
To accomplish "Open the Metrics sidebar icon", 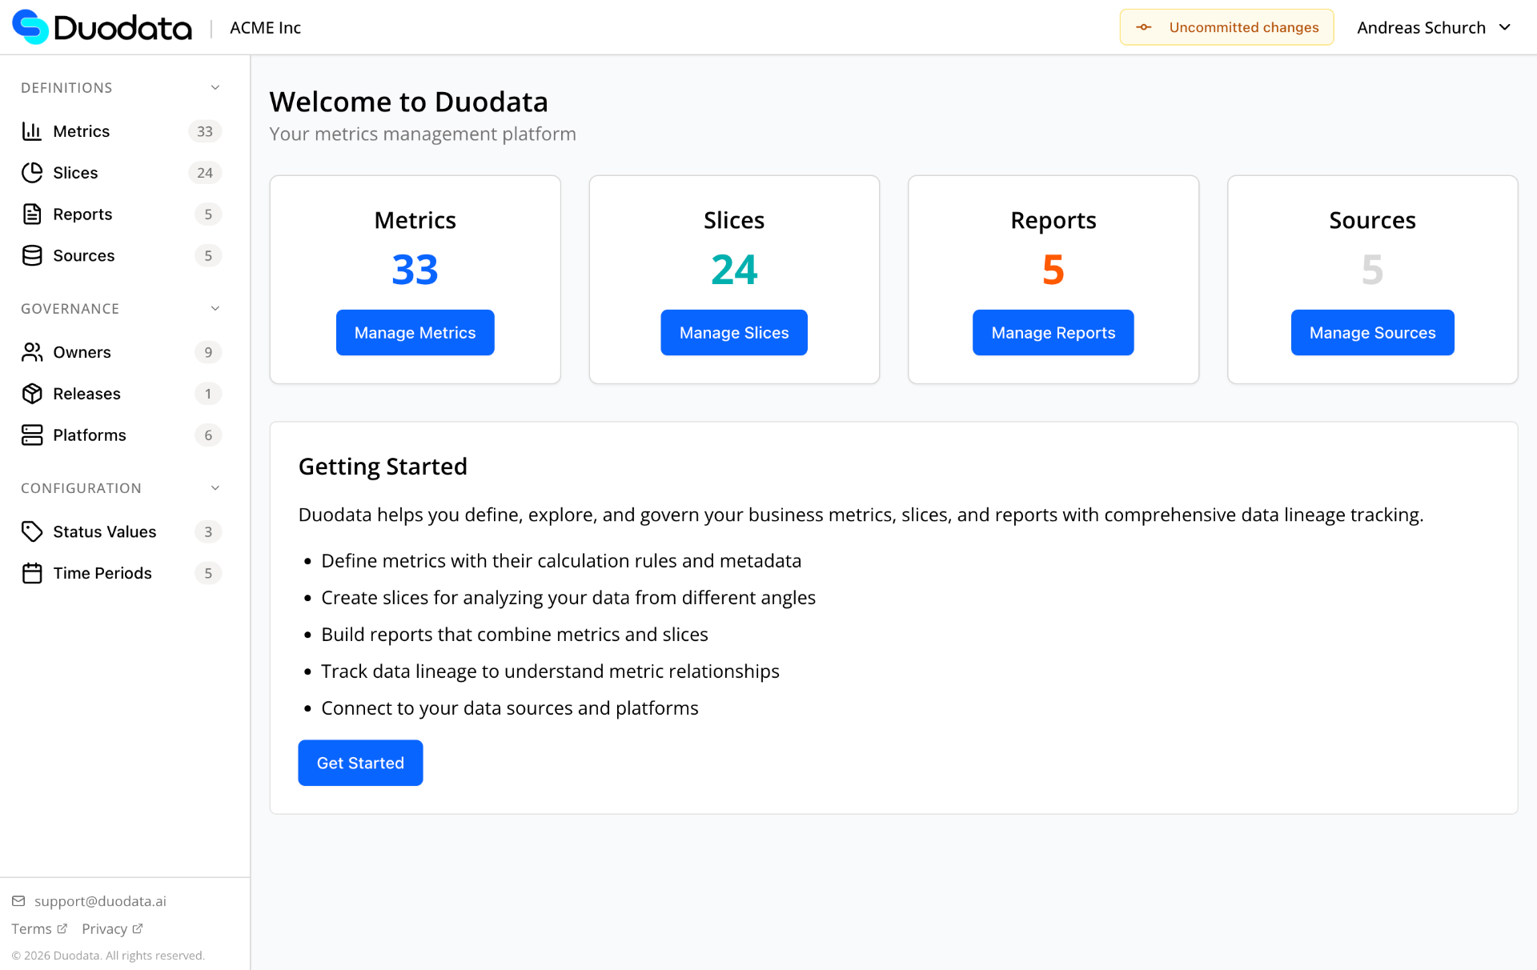I will coord(32,130).
